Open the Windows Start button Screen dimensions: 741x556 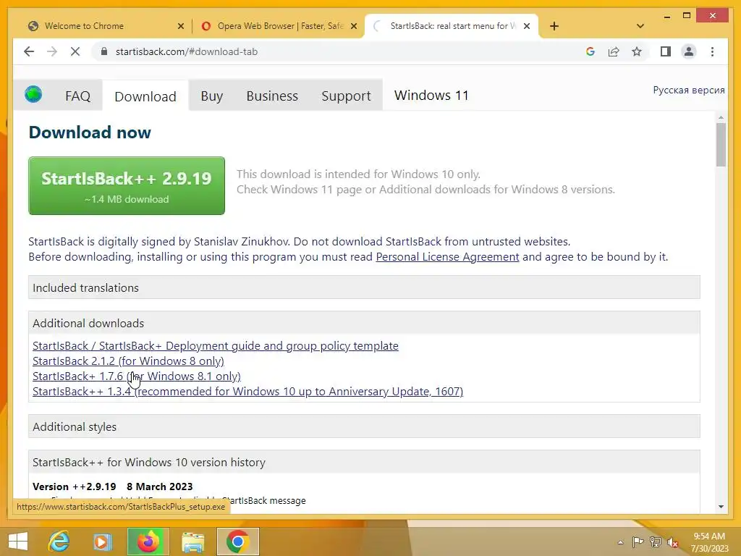point(18,542)
